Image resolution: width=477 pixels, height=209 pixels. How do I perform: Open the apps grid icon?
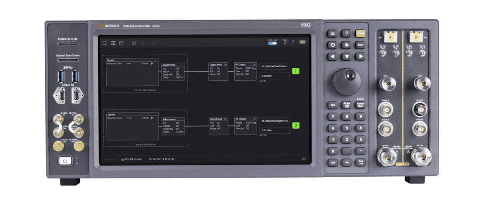click(x=113, y=43)
